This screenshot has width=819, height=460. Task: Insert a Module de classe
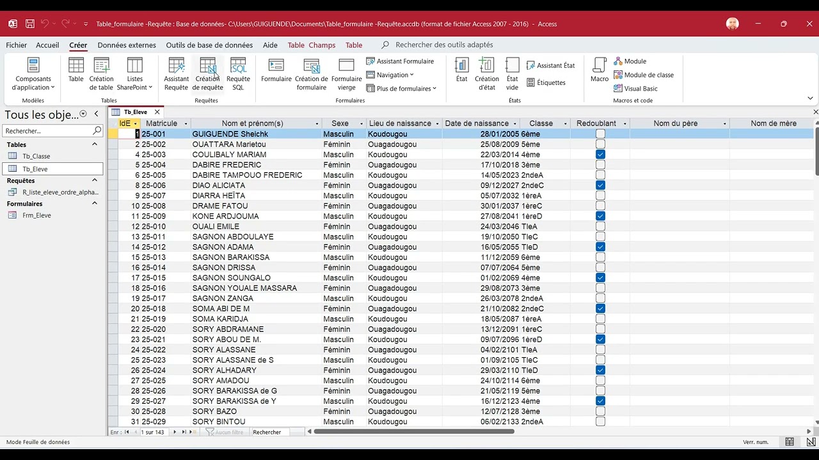coord(644,75)
